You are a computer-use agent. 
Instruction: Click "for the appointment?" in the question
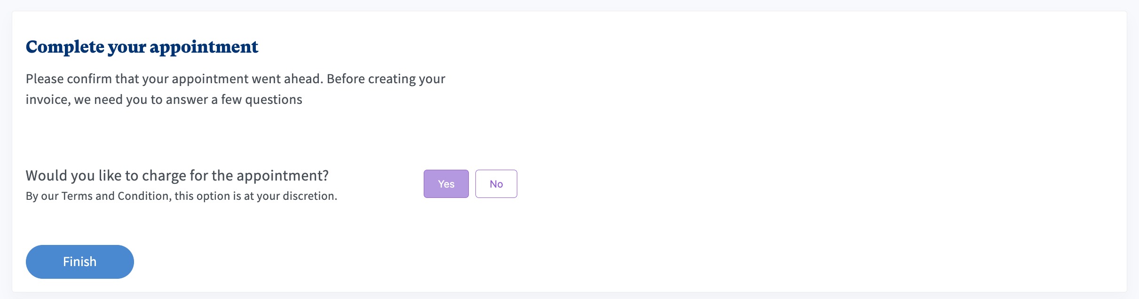pos(259,176)
